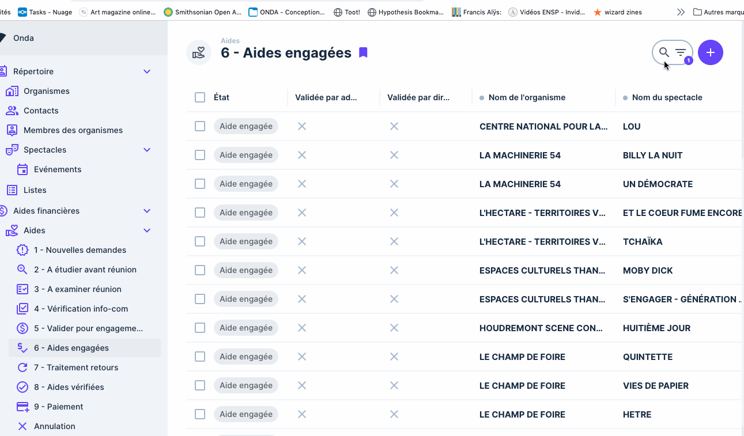The image size is (744, 436).
Task: Select the Listes icon in the sidebar
Action: pos(12,189)
